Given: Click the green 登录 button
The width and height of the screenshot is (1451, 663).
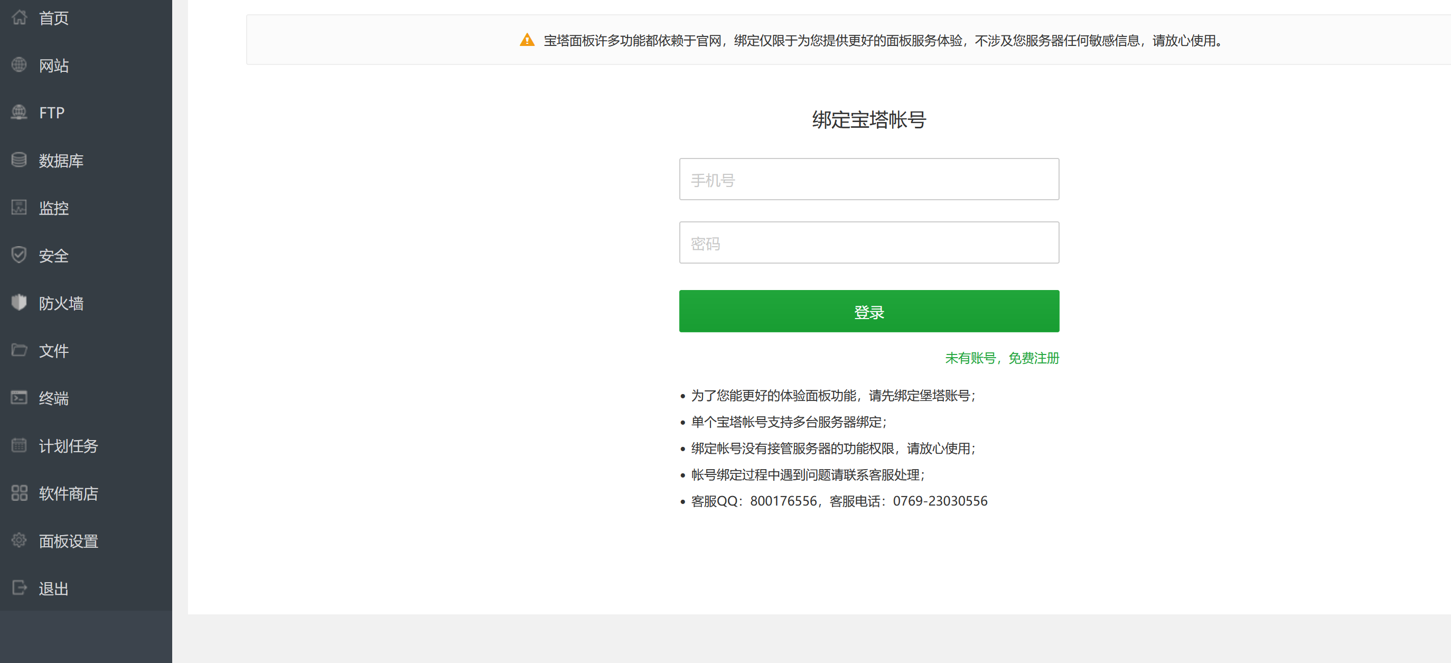Looking at the screenshot, I should pyautogui.click(x=868, y=311).
